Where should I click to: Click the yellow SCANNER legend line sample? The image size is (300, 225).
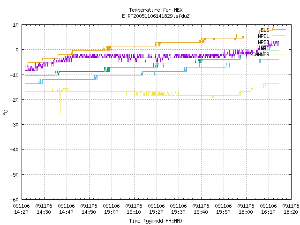click(x=279, y=54)
